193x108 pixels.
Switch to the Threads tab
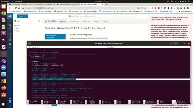tap(97, 21)
